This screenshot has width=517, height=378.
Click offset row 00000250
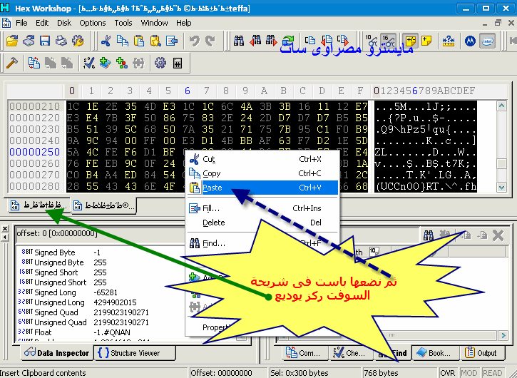(35, 152)
